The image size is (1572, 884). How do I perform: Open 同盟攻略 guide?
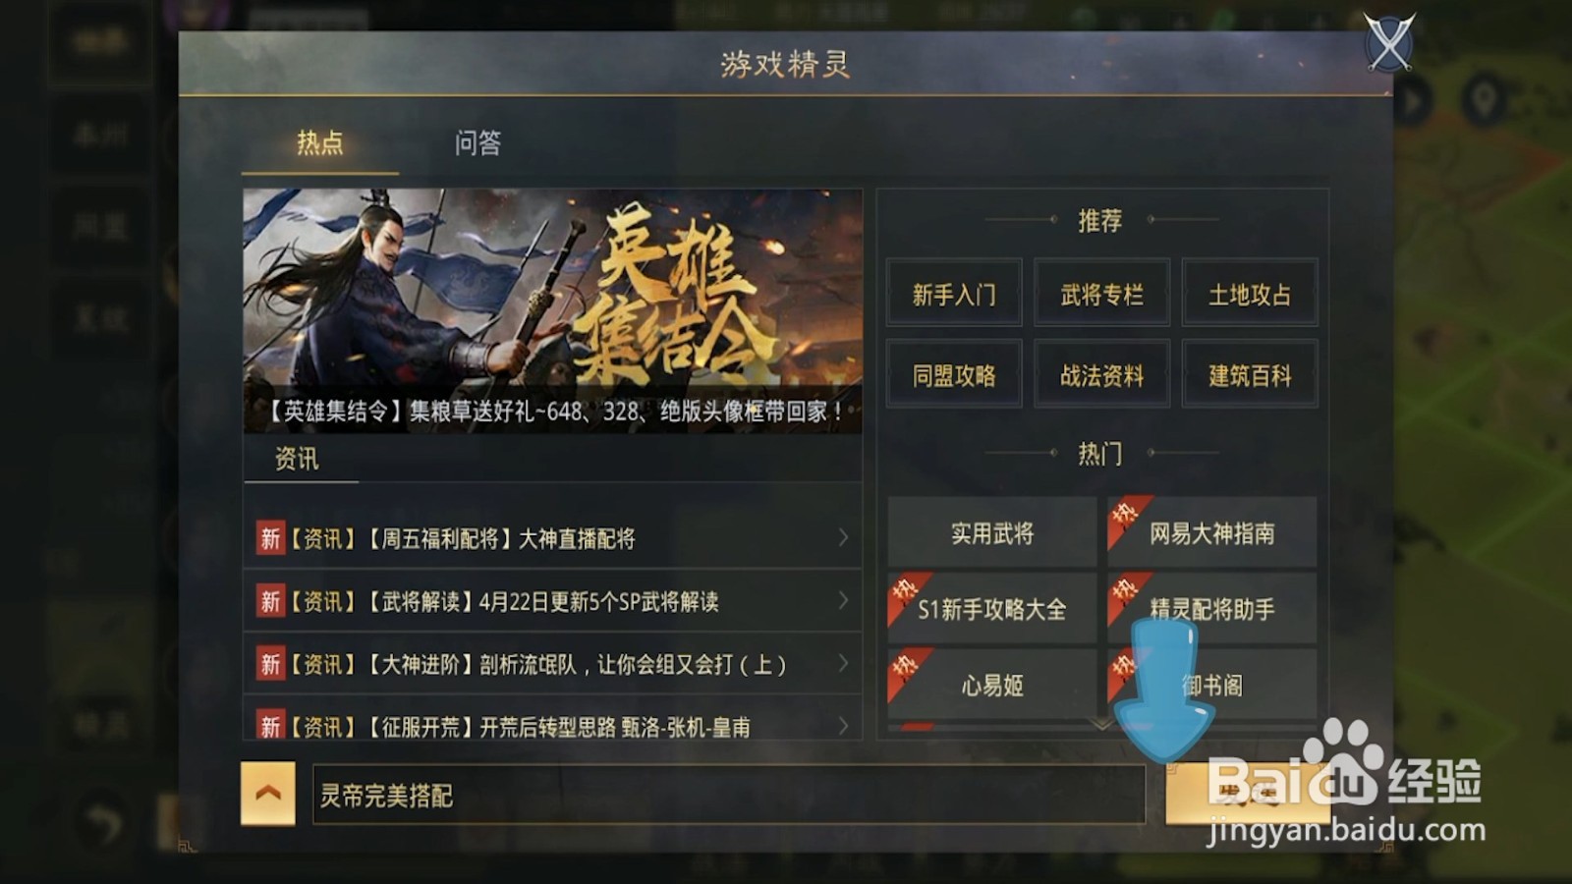click(954, 374)
